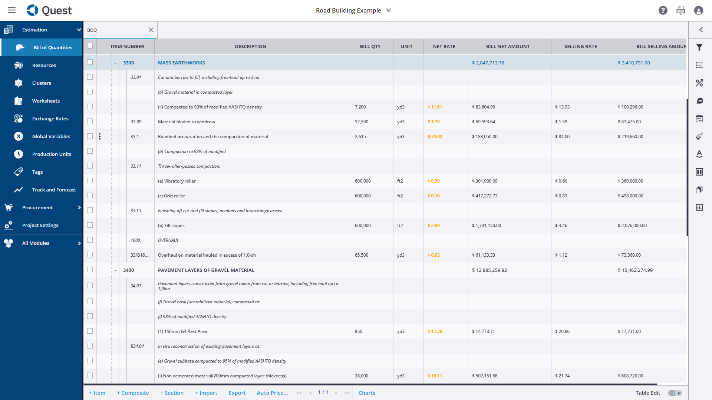The image size is (712, 400).
Task: Open the charts icon at bottom of right panel
Action: [700, 207]
